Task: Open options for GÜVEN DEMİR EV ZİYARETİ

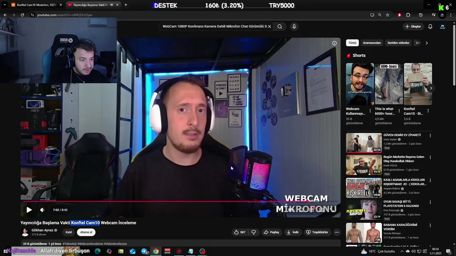Action: click(430, 135)
